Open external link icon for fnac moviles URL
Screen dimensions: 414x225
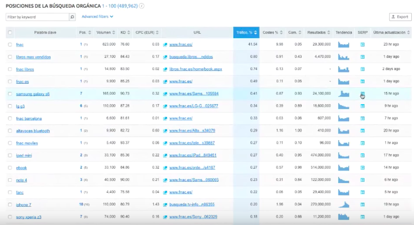pos(165,143)
